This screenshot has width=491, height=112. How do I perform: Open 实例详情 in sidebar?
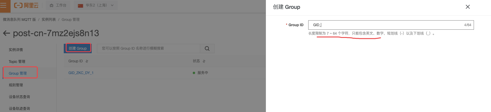pyautogui.click(x=16, y=50)
